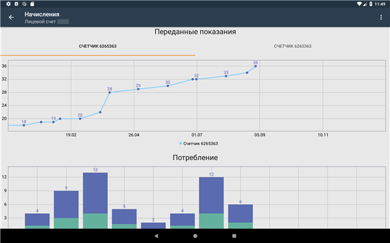Select the data point labeled 28
The width and height of the screenshot is (390, 243).
point(109,93)
